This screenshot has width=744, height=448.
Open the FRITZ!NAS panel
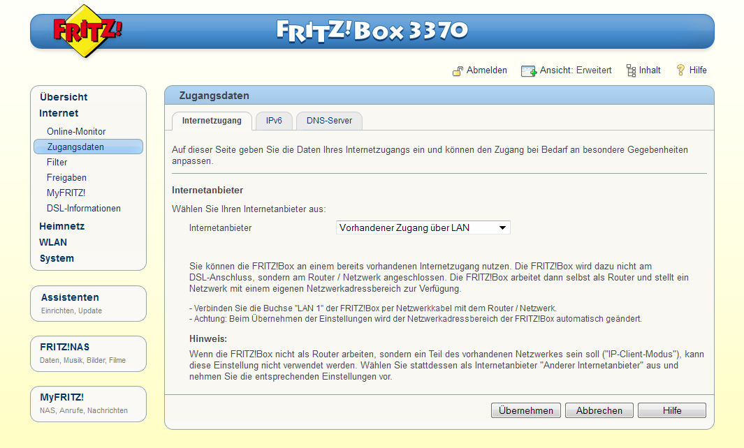pos(88,354)
